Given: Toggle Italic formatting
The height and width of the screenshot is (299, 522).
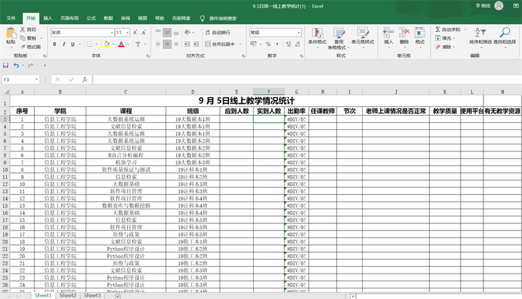Looking at the screenshot, I should tap(64, 44).
